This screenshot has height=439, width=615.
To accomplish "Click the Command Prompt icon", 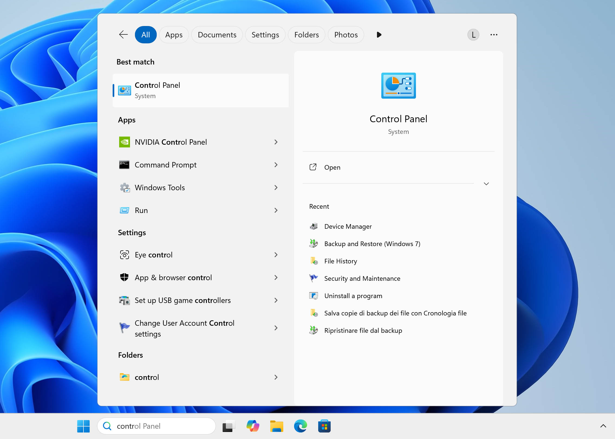I will [124, 165].
